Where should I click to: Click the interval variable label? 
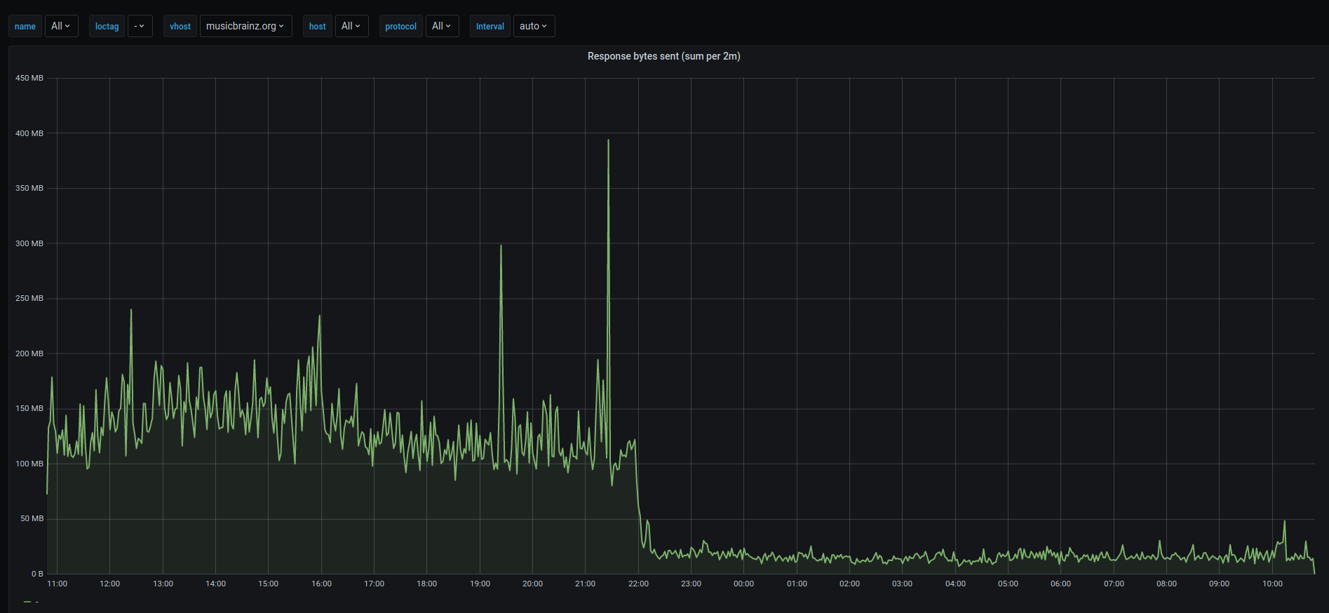tap(490, 26)
